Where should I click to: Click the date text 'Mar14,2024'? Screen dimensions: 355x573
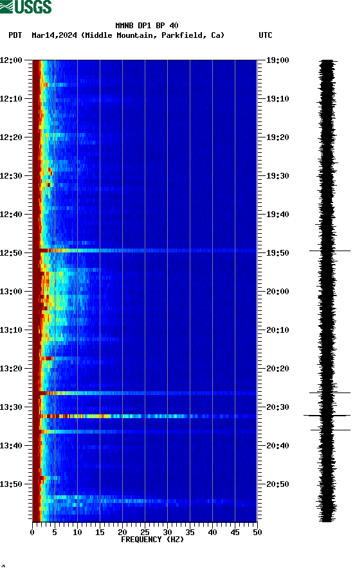[x=54, y=35]
